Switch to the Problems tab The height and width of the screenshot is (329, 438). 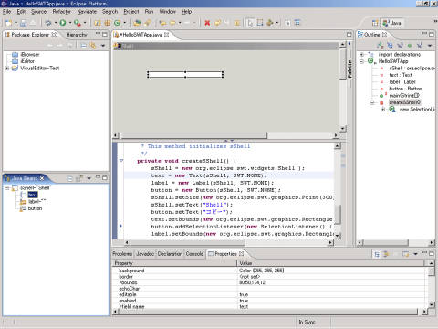[x=122, y=254]
